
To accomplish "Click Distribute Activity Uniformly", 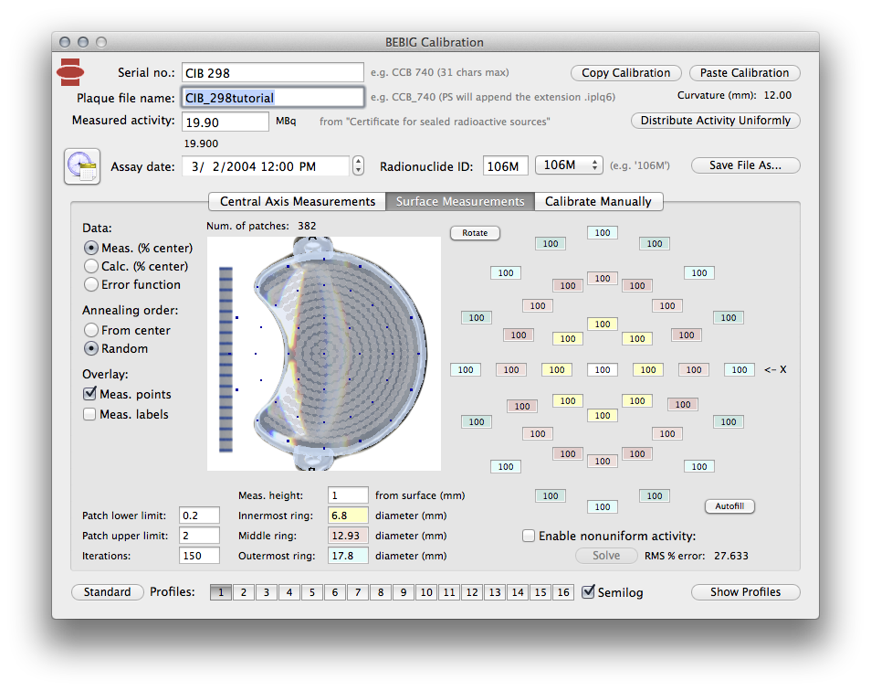I will pos(716,121).
